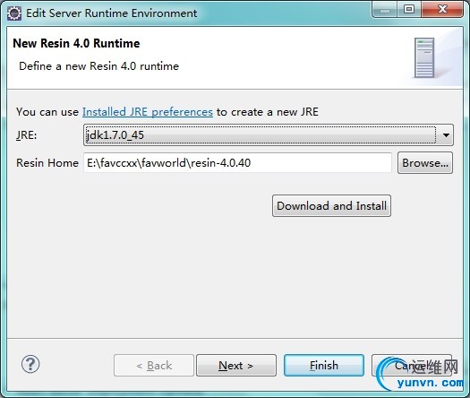Click the Eclipse icon in title bar
This screenshot has width=470, height=398.
point(14,13)
